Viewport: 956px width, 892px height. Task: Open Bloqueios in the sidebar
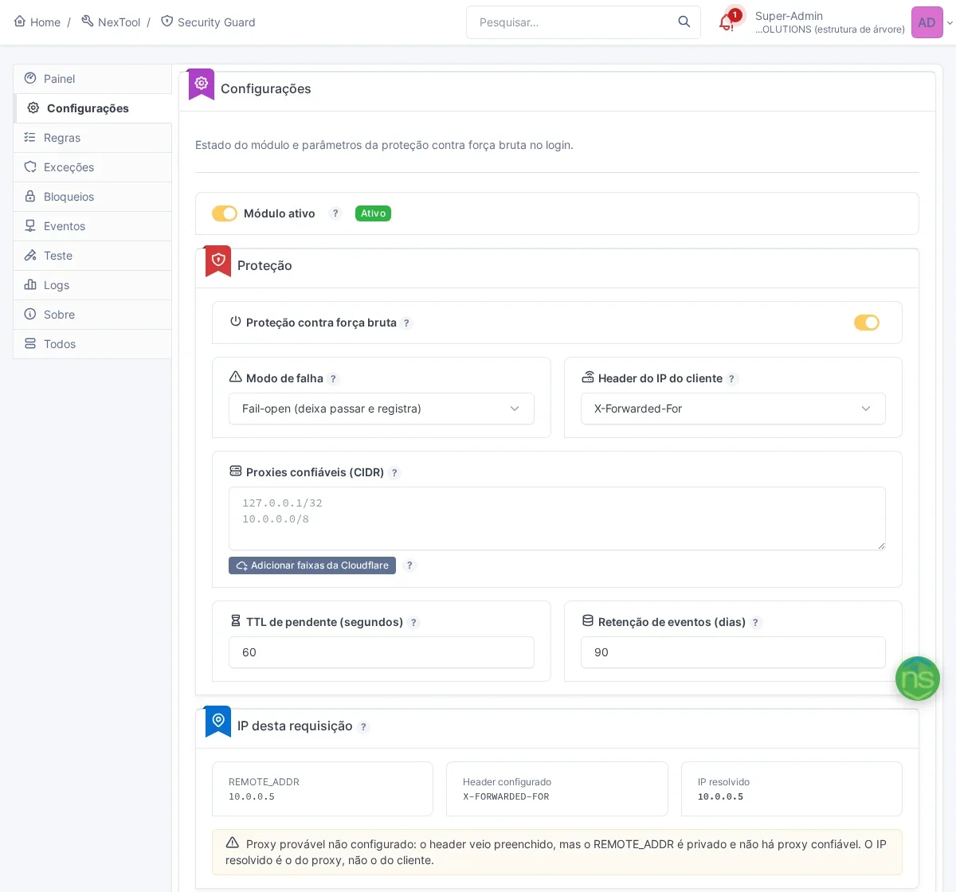click(92, 197)
